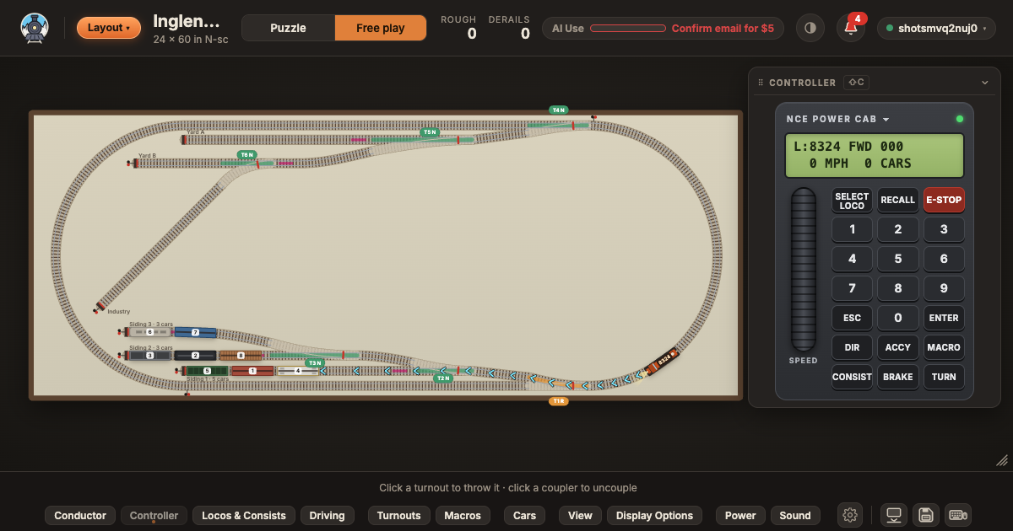Viewport: 1013px width, 531px height.
Task: Throw turnout T1 R
Action: click(558, 401)
